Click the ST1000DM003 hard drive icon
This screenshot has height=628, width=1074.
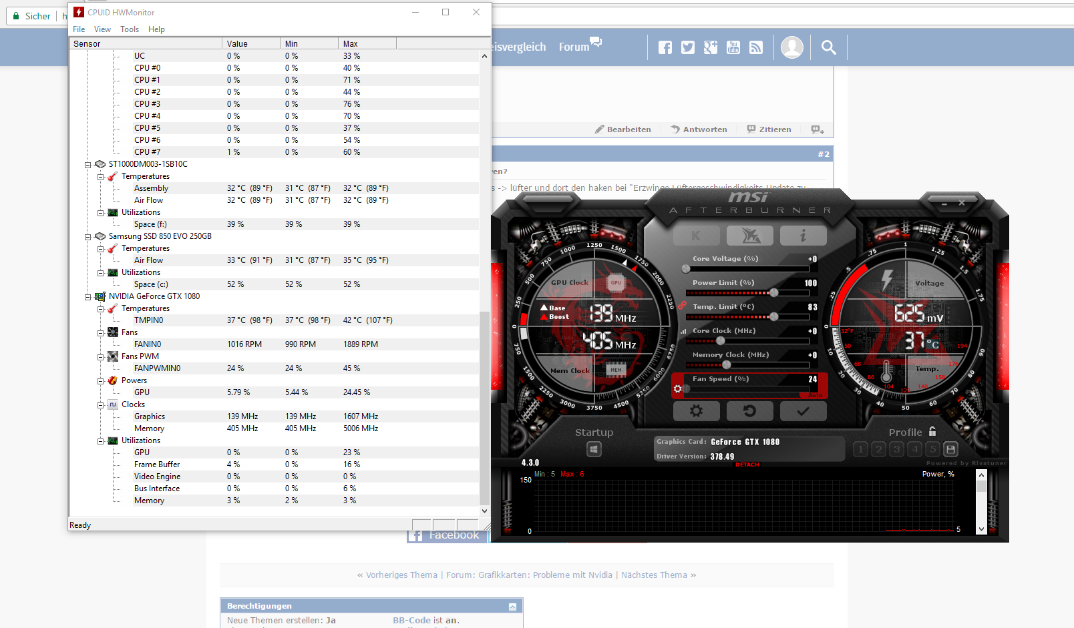coord(100,164)
